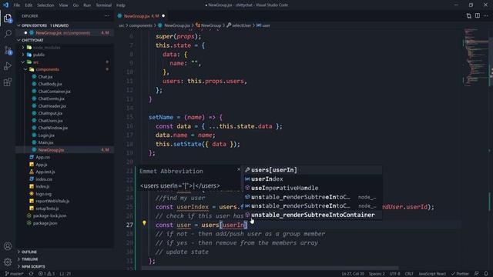Click Synchronize Changes icon in status bar
The height and width of the screenshot is (277, 493).
(x=31, y=274)
